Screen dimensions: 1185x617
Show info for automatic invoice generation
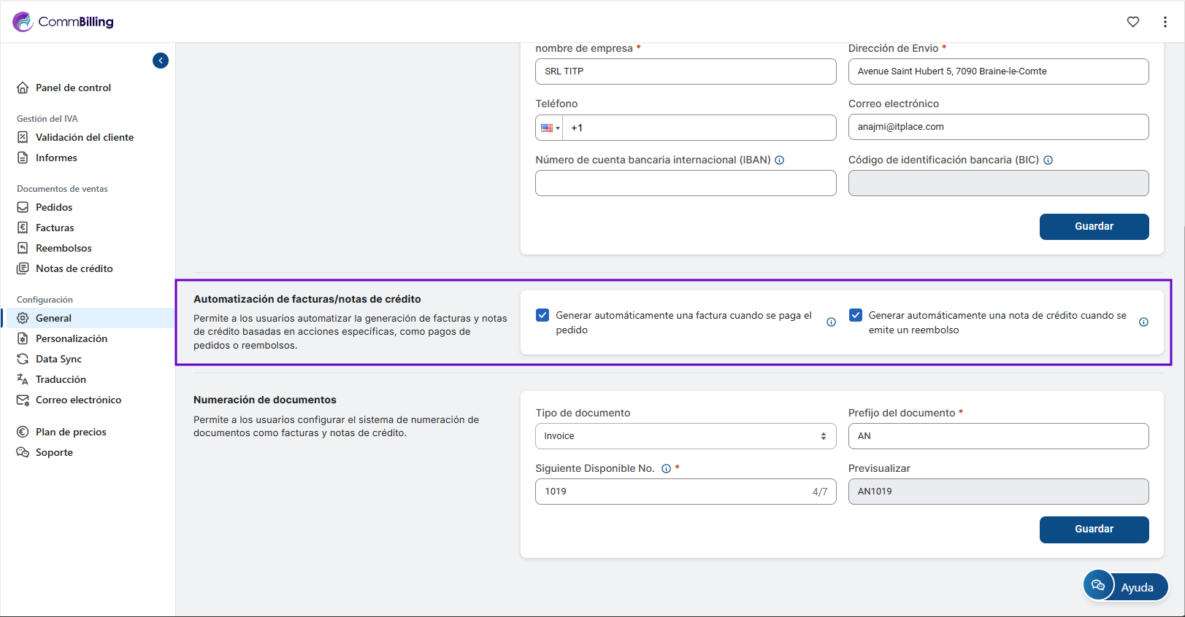831,322
